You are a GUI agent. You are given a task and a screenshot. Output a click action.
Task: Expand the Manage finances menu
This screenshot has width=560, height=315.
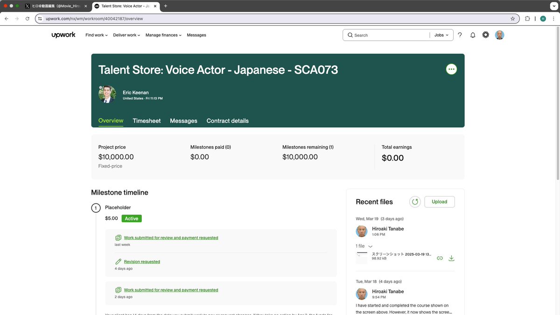[163, 35]
